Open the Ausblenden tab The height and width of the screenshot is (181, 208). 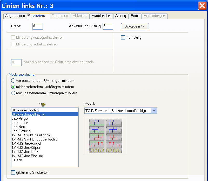(101, 16)
